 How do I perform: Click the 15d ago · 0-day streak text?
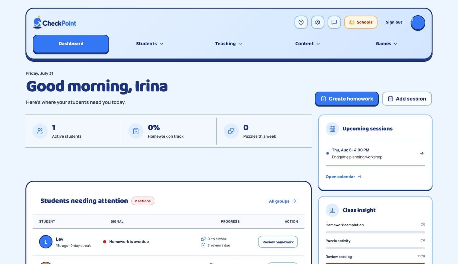point(73,246)
